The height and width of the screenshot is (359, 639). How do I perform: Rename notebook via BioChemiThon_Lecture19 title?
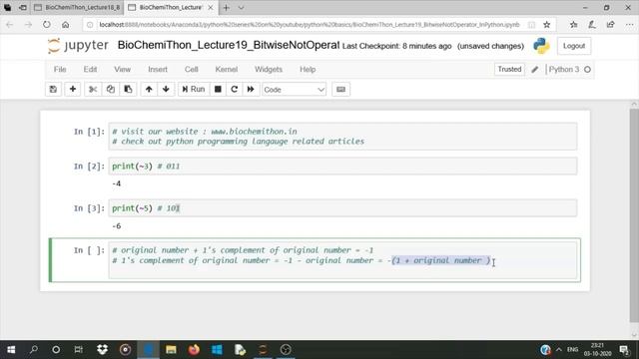[x=229, y=45]
